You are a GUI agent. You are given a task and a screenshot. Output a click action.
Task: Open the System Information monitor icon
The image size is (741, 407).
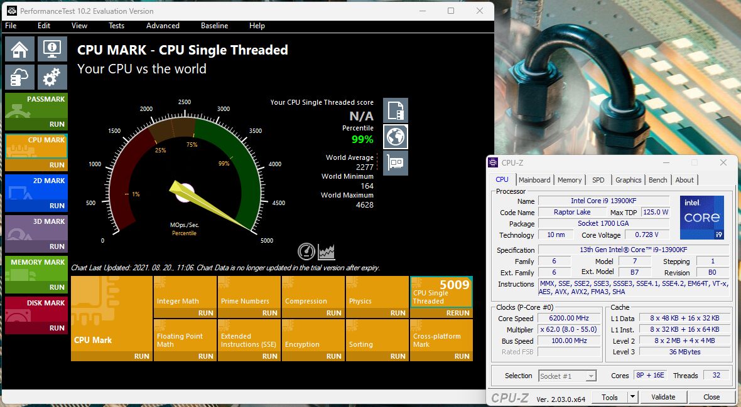[52, 49]
